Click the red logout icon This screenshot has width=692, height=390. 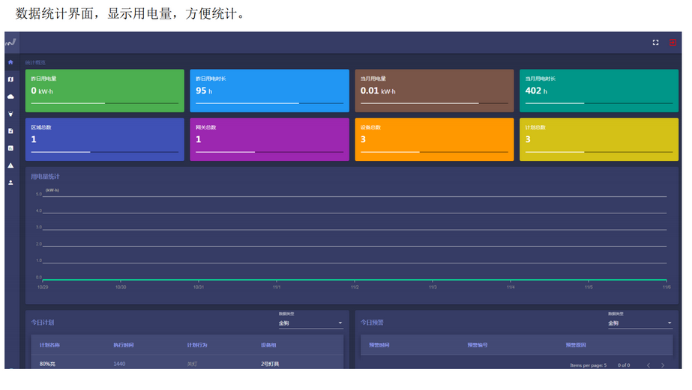673,43
